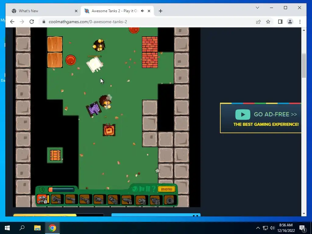Screen dimensions: 312x234
Task: Click the shield icon in the game HUD
Action: (42, 190)
